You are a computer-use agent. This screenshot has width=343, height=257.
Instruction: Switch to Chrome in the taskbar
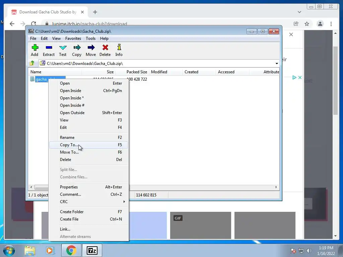coord(71,250)
